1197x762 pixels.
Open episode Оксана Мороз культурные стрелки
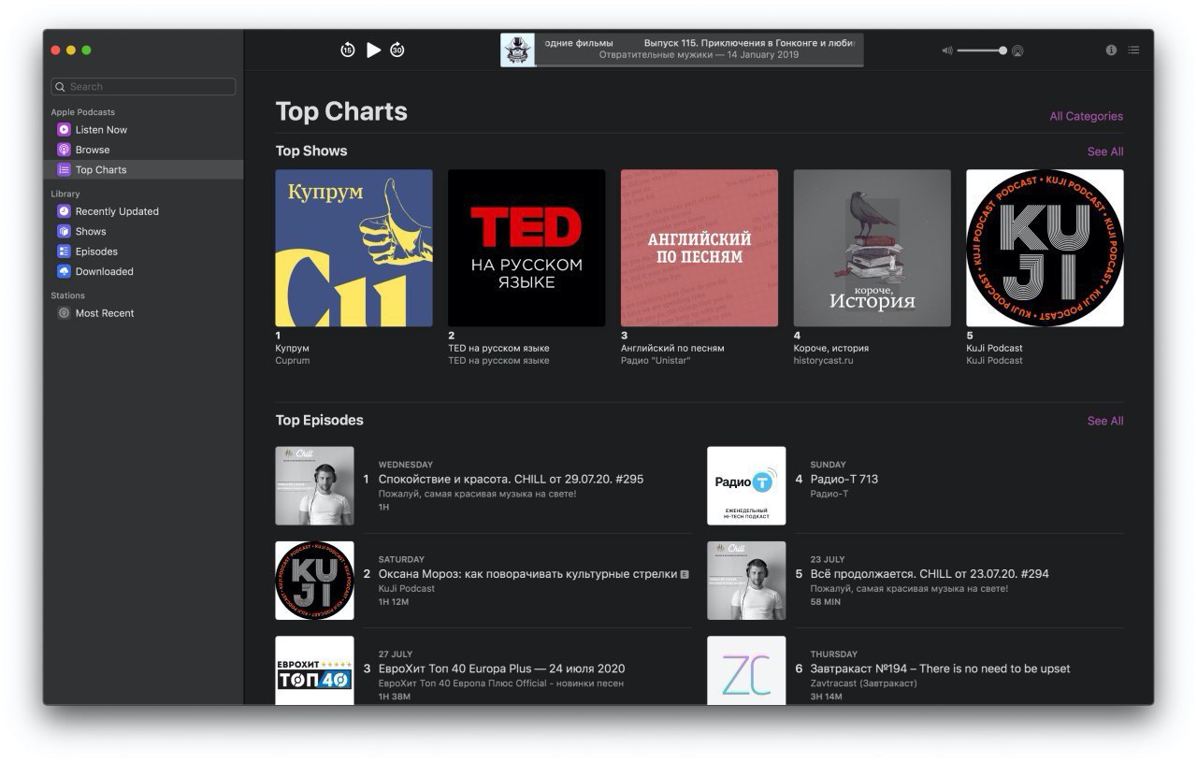click(x=527, y=574)
